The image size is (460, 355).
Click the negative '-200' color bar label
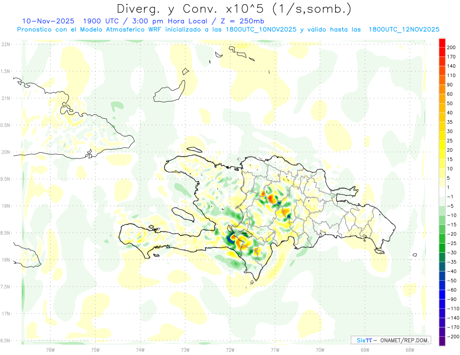pyautogui.click(x=452, y=337)
